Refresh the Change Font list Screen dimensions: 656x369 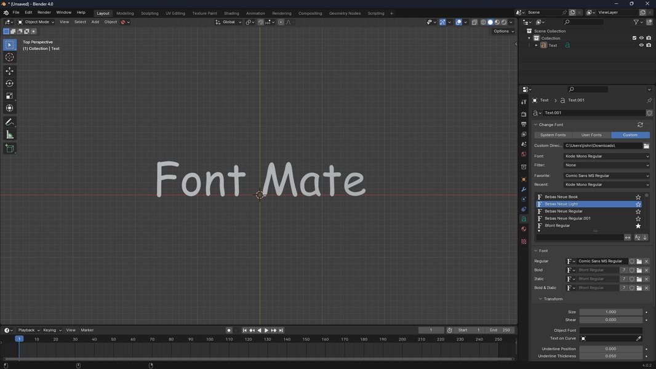(x=640, y=124)
